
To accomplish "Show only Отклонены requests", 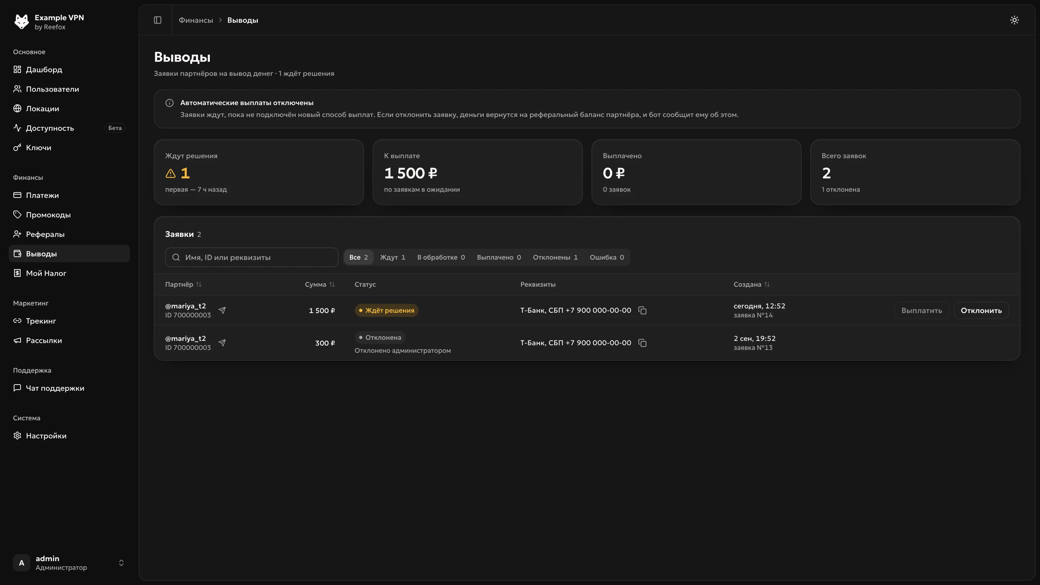I will click(x=555, y=257).
